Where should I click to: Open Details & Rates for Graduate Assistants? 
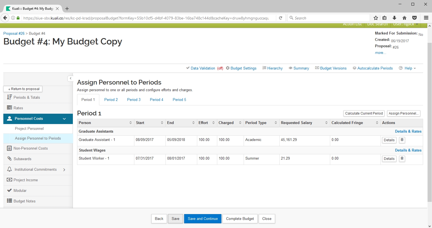pos(408,131)
